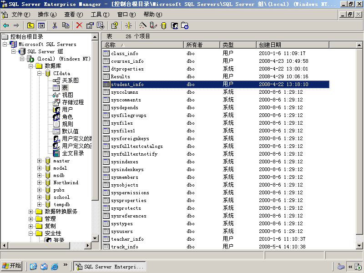
Task: Click the Back arrow toolbar icon
Action: tap(6, 25)
